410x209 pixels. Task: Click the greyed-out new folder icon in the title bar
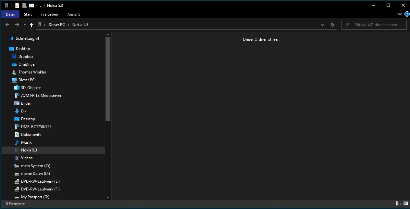click(x=24, y=6)
